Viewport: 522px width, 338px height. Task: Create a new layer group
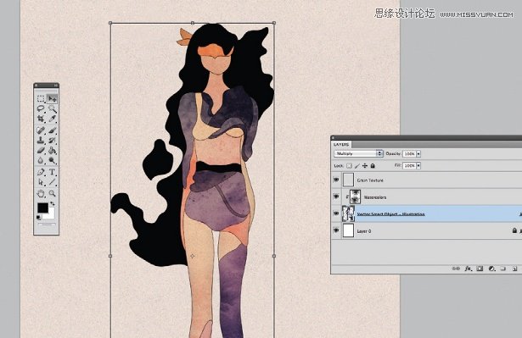[x=503, y=269]
